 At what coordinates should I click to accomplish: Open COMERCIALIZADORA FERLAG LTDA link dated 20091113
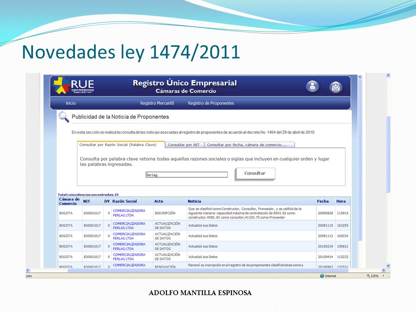tap(129, 236)
